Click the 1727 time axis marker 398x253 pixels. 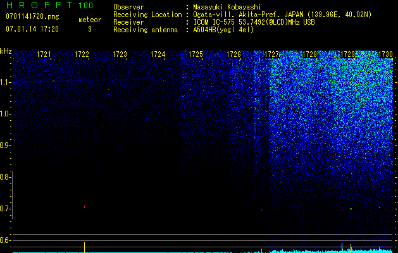271,54
